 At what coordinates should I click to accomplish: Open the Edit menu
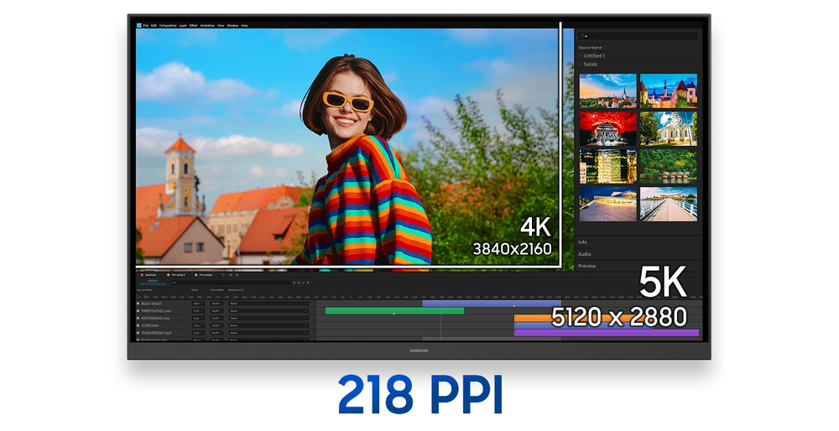pos(154,26)
